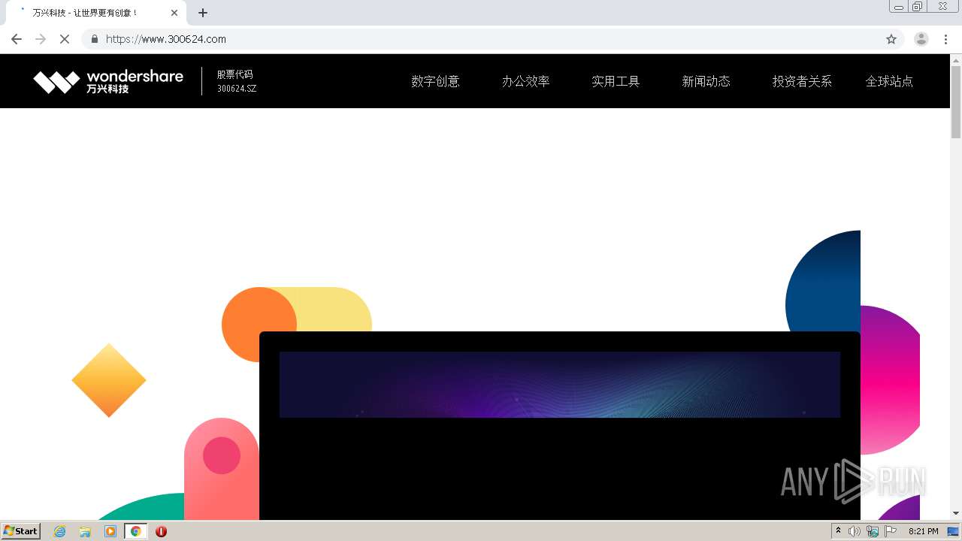Image resolution: width=962 pixels, height=541 pixels.
Task: Switch to Chrome taskbar button
Action: 135,531
